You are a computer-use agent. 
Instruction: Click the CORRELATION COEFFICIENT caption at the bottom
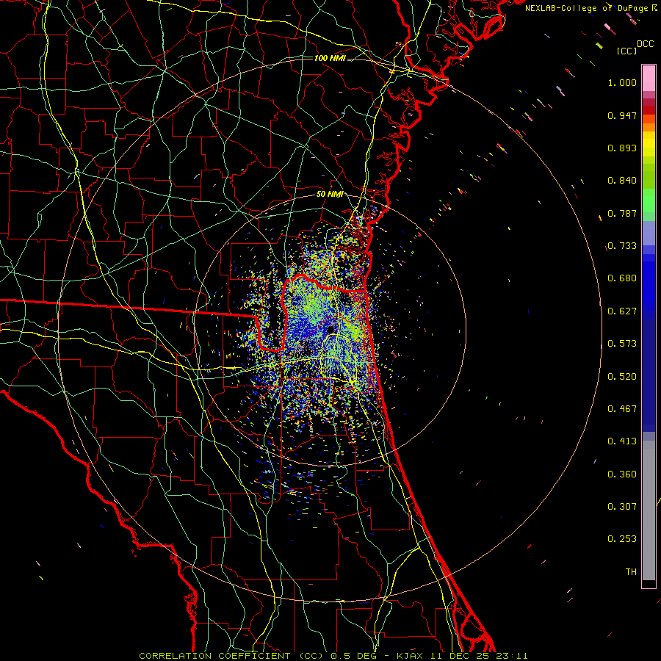(333, 656)
